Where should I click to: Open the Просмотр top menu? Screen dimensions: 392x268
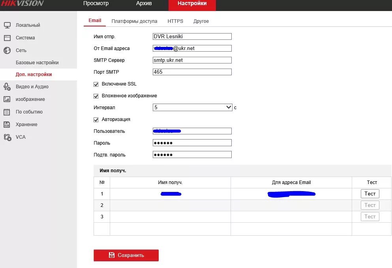pyautogui.click(x=96, y=4)
